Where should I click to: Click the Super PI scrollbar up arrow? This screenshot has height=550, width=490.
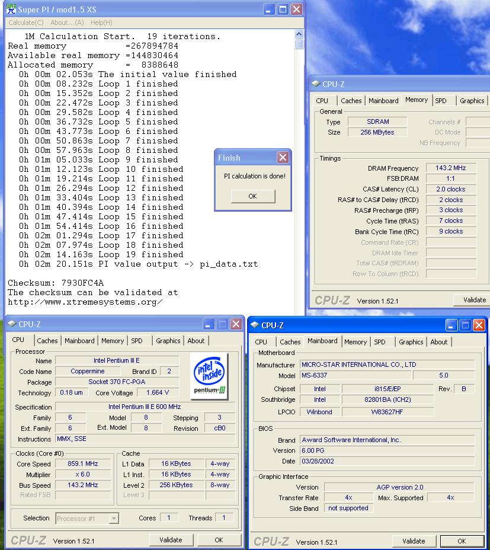click(299, 35)
